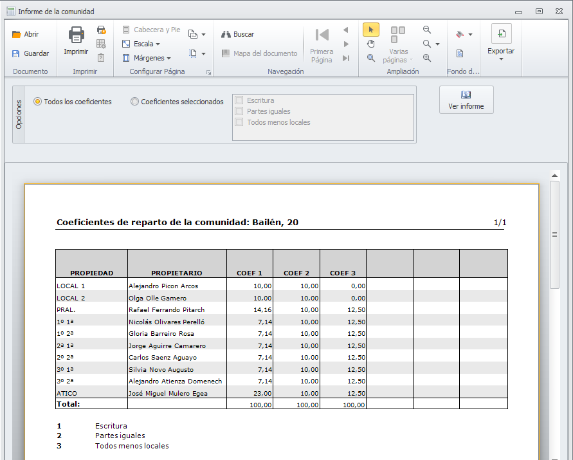573x460 pixels.
Task: Click the Ver informe button
Action: (466, 100)
